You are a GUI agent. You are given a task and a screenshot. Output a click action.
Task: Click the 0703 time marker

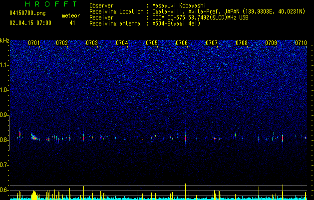tap(92, 43)
